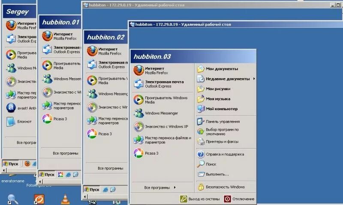Click VLC cone icon on desktop
Image resolution: width=343 pixels, height=205 pixels.
click(65, 199)
